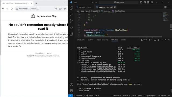
Task: Click the forwarded ports status item
Action: click(97, 96)
